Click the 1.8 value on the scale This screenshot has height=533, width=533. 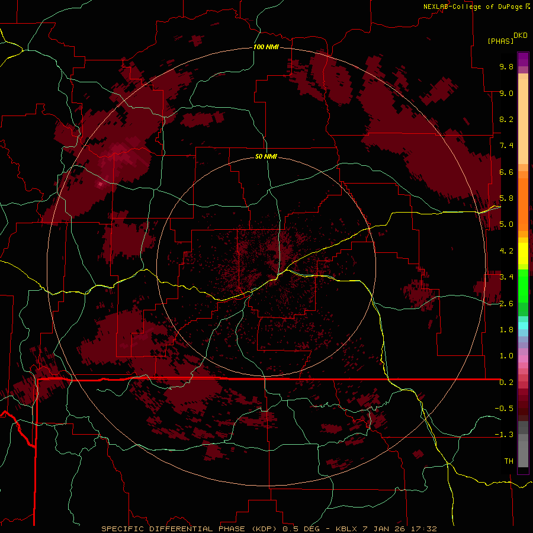(506, 330)
